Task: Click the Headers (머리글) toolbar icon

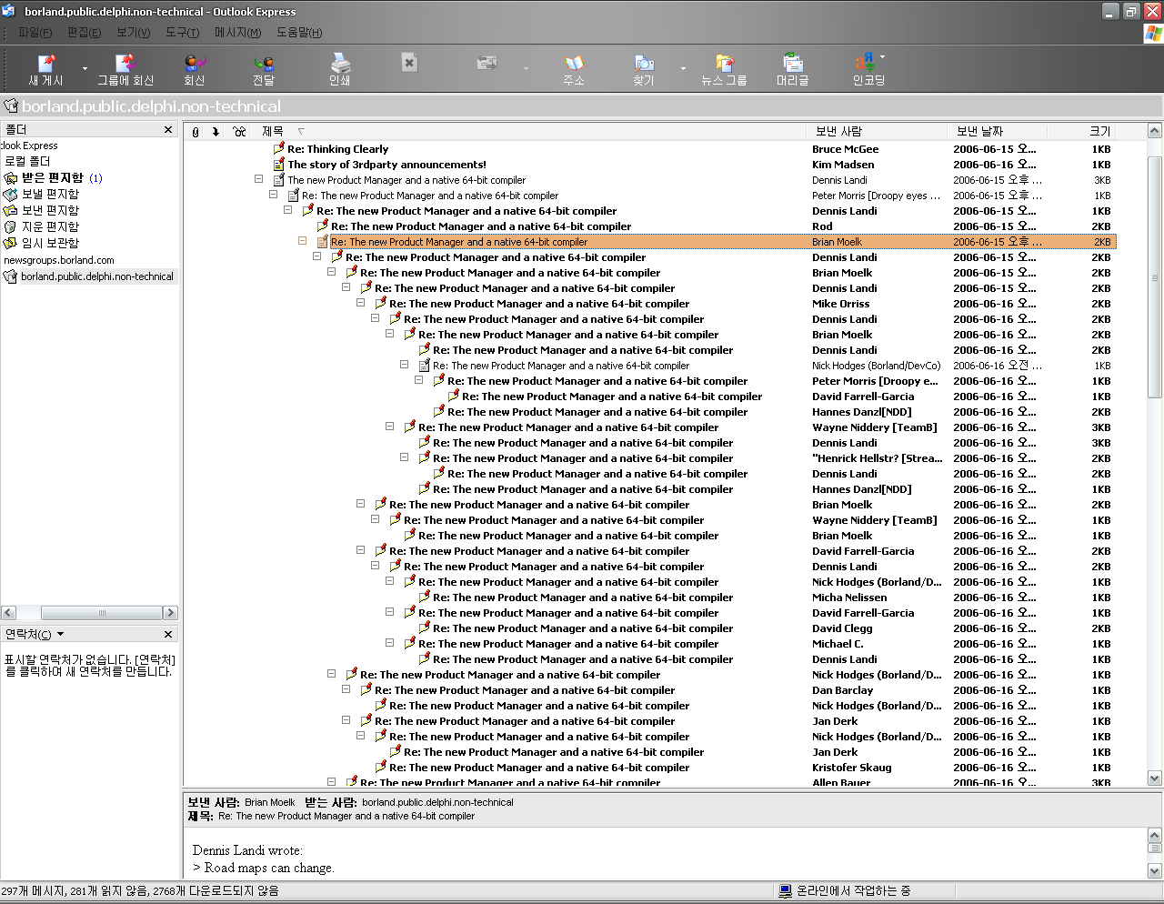Action: tap(793, 69)
